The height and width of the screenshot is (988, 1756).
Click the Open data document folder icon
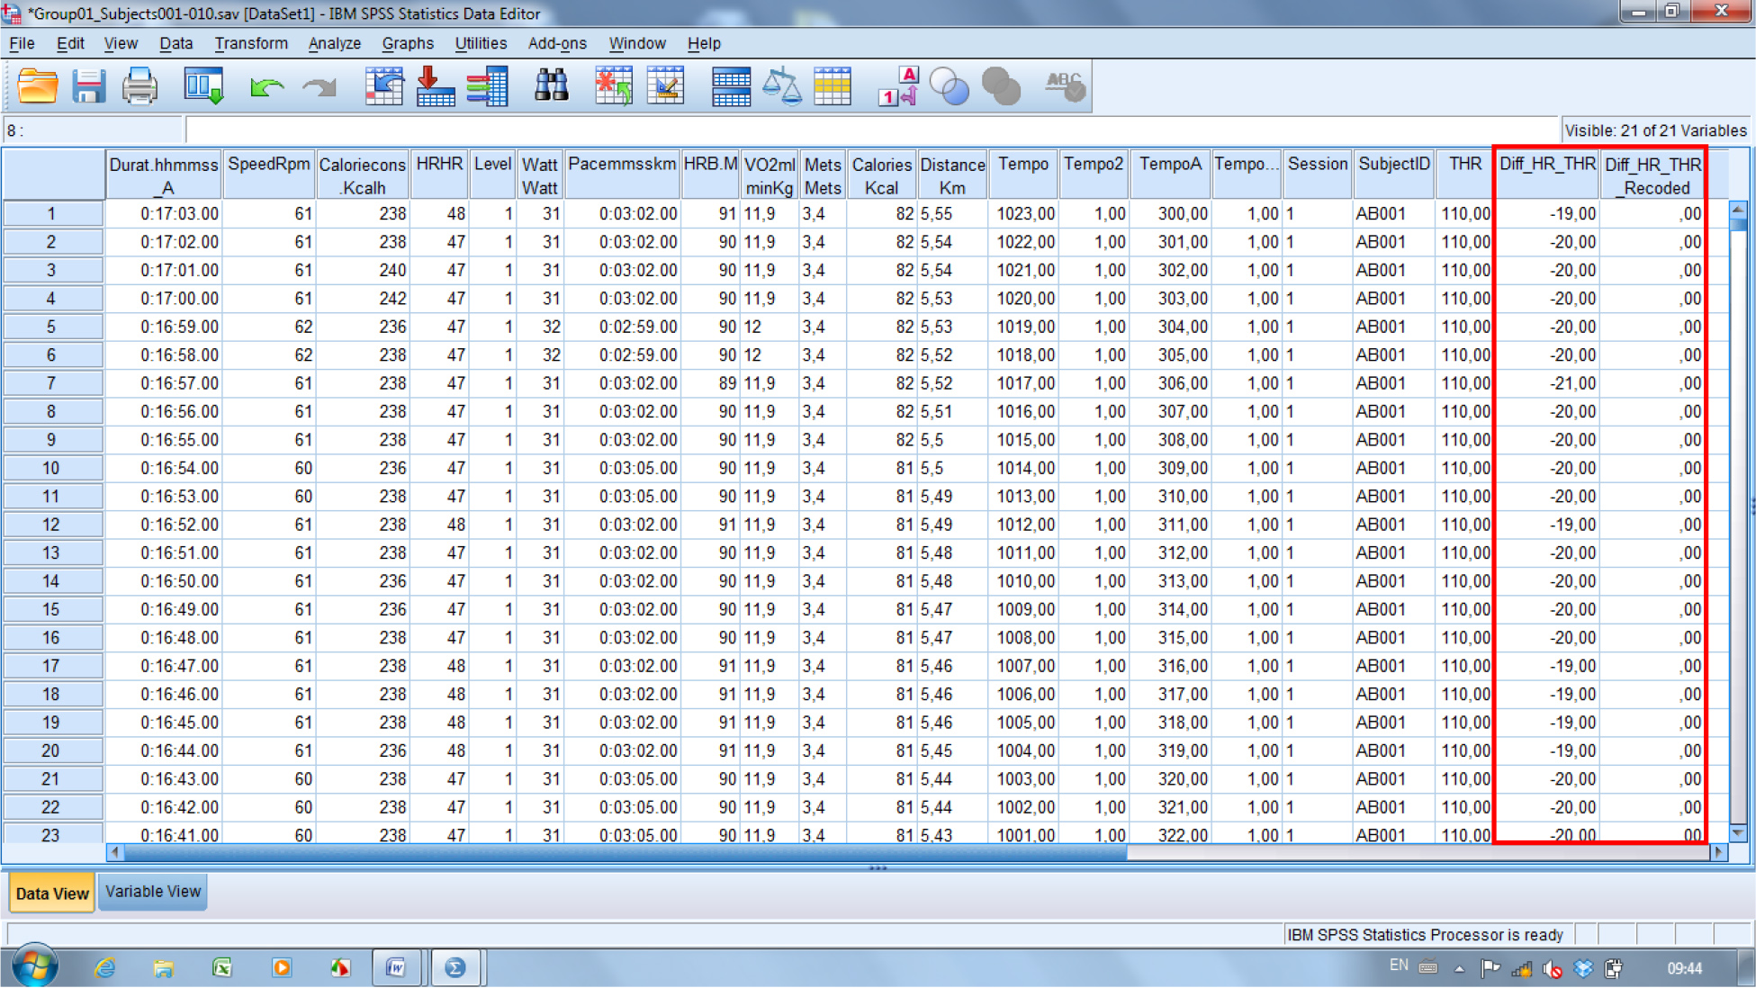point(38,87)
